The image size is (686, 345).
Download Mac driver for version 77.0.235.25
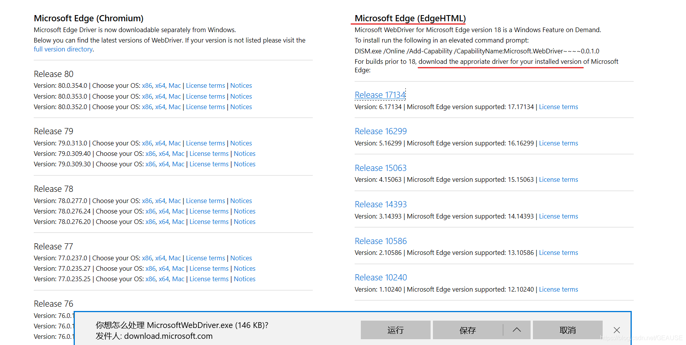point(178,279)
